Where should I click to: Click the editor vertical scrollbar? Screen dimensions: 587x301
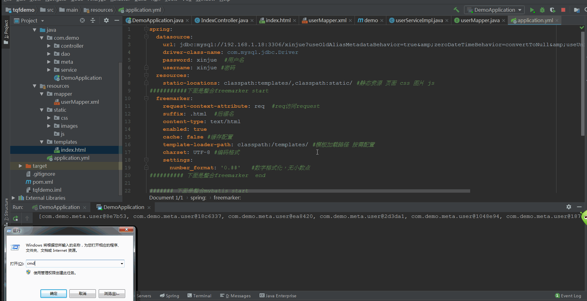(583, 83)
